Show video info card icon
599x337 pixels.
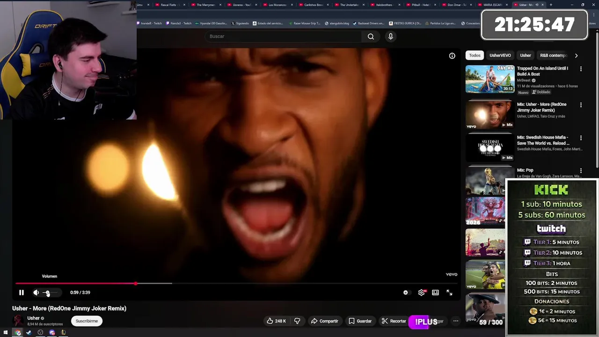click(x=452, y=56)
